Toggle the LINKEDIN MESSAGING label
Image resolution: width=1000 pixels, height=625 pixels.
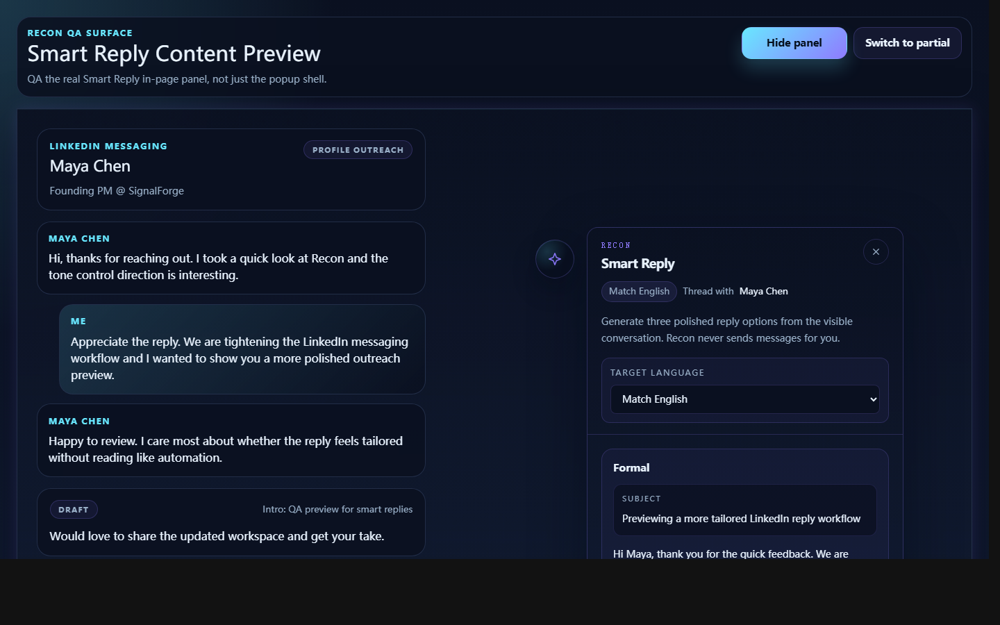pos(108,146)
